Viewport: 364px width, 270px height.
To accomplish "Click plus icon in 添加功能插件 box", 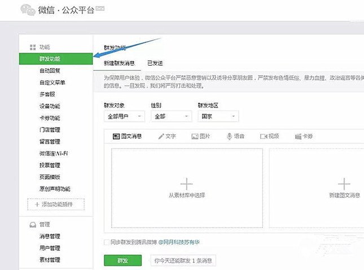I will click(x=37, y=204).
